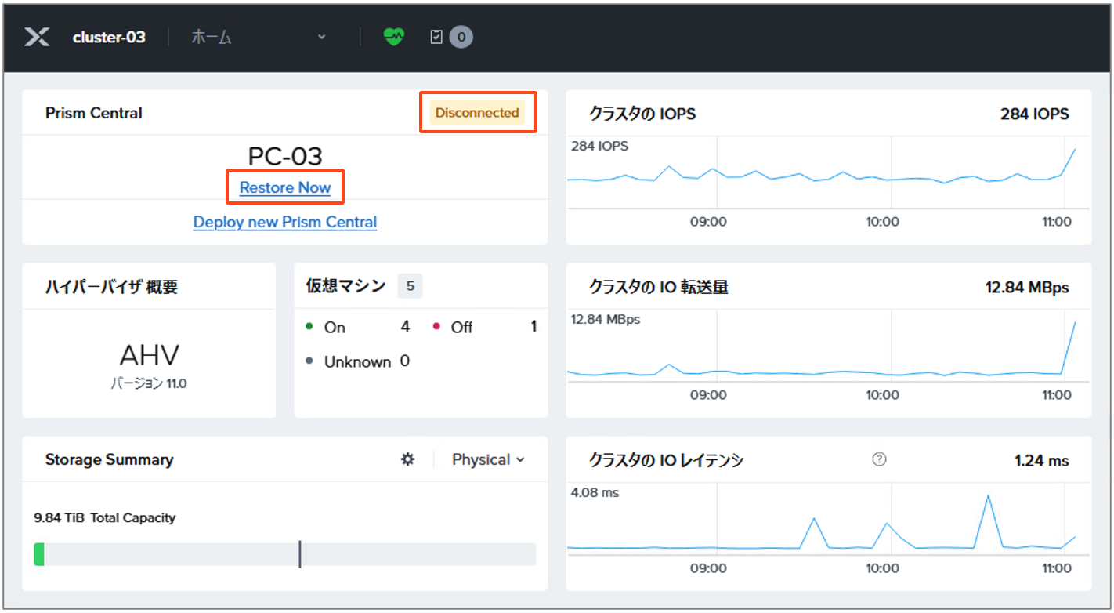This screenshot has height=613, width=1114.
Task: Click the Unknown VM status label
Action: tap(357, 361)
